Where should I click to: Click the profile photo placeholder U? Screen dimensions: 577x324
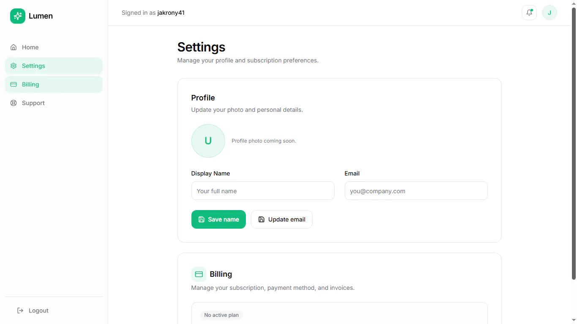pos(208,141)
